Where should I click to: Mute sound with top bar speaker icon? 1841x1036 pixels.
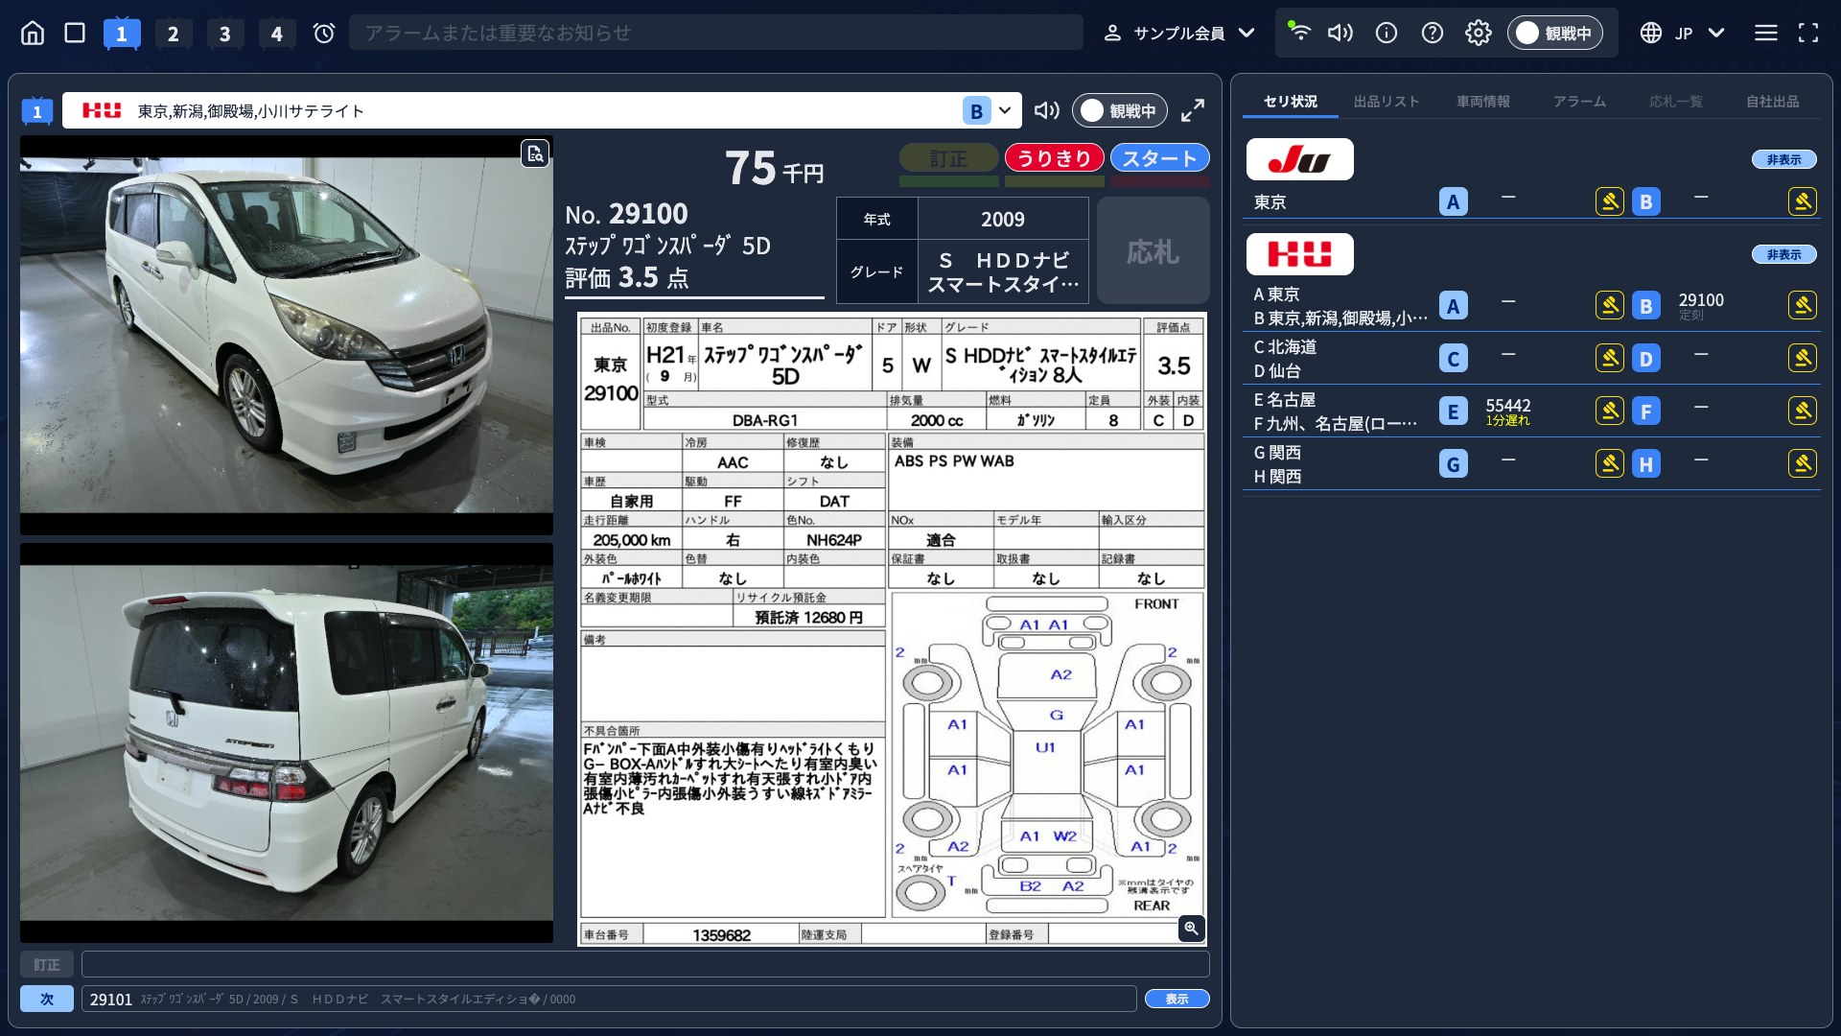coord(1340,34)
